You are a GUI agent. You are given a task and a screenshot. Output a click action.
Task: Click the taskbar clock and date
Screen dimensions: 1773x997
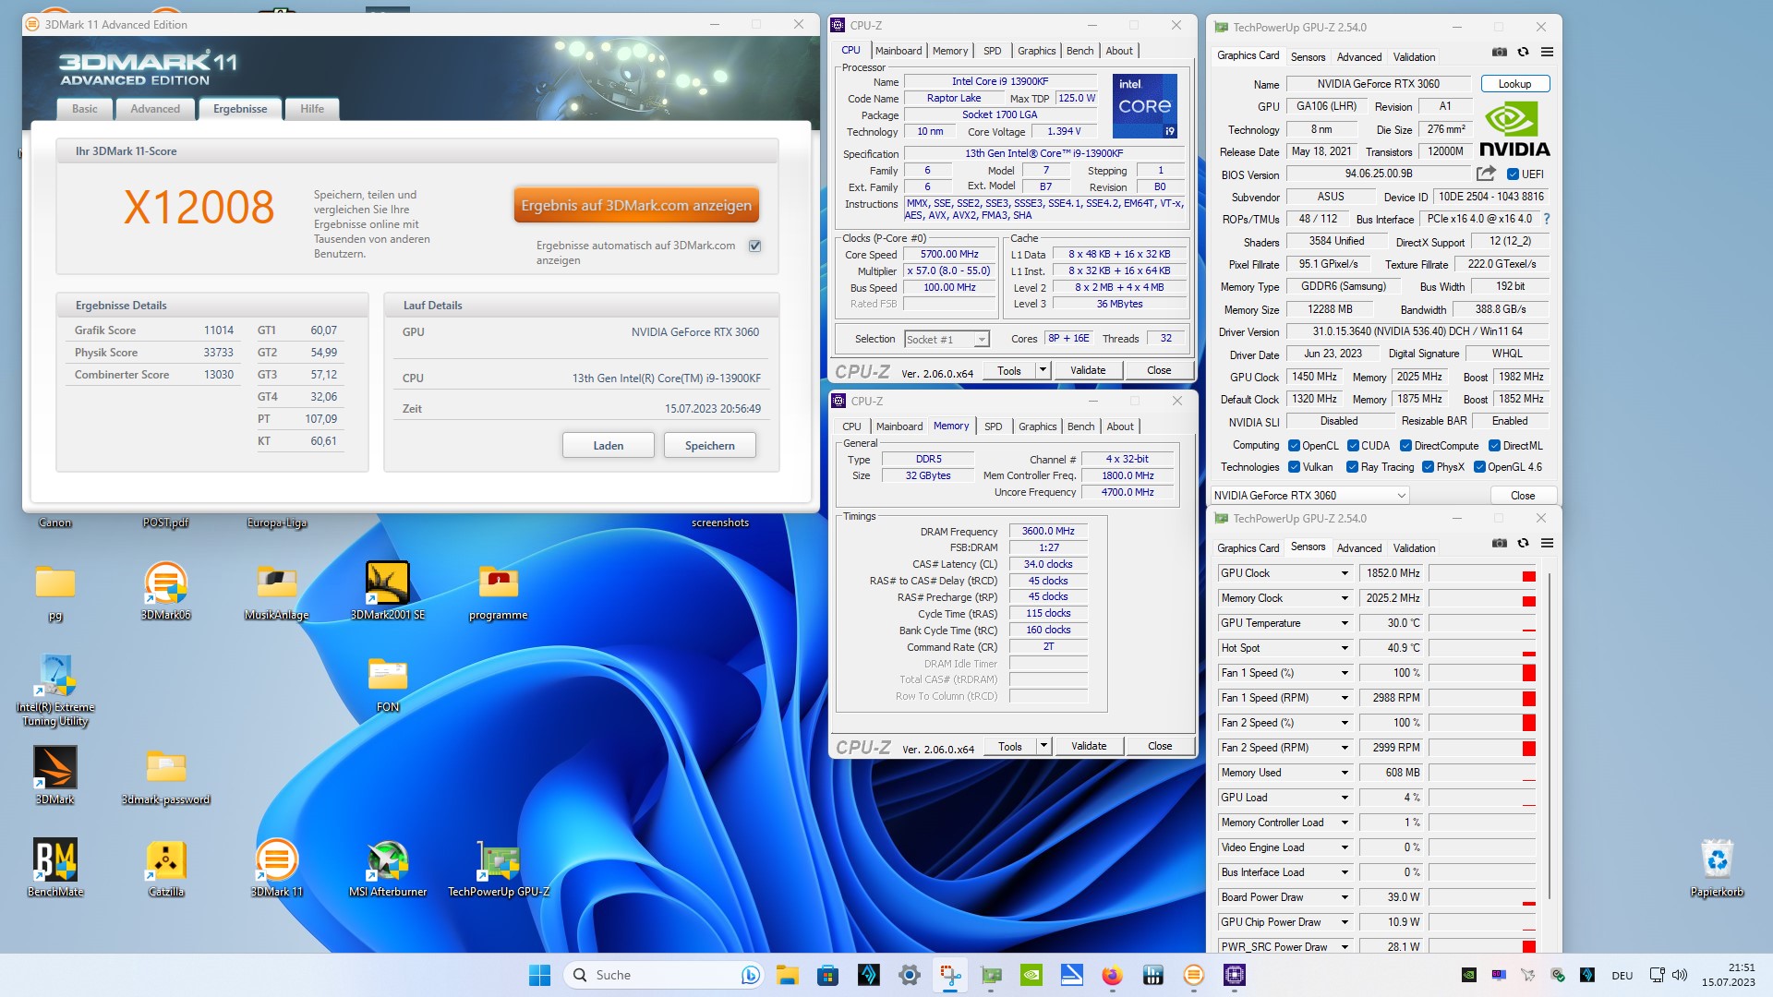pos(1729,975)
